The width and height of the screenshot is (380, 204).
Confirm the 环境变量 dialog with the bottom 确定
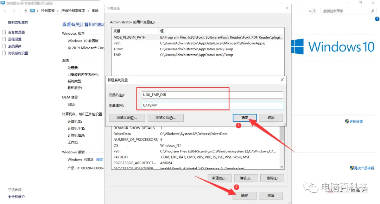(245, 196)
